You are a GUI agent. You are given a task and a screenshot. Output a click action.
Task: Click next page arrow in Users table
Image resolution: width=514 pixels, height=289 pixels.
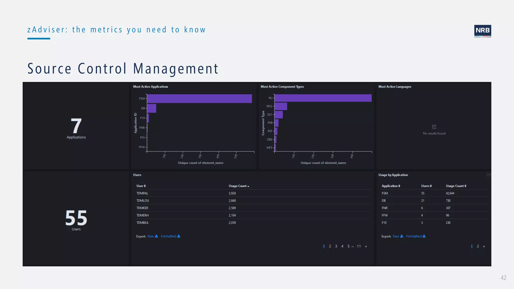point(366,246)
